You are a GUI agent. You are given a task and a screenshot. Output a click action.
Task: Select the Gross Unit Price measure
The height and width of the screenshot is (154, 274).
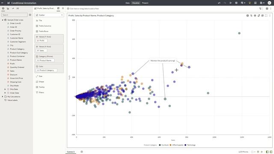click(16, 78)
